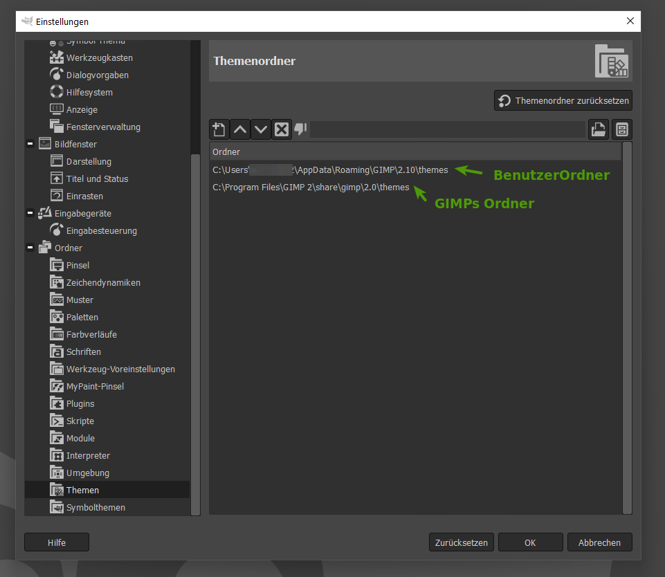Screen dimensions: 665x577
Task: Click the folder path input field
Action: (448, 129)
